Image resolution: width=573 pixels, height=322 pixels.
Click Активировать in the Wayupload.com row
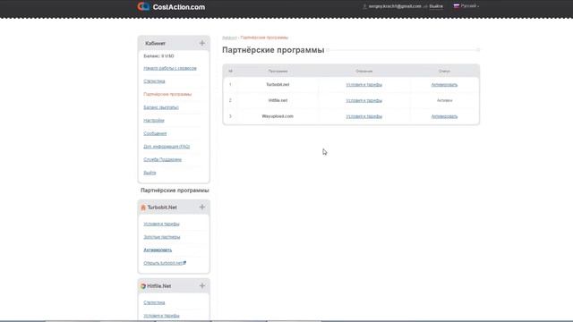[x=444, y=116]
